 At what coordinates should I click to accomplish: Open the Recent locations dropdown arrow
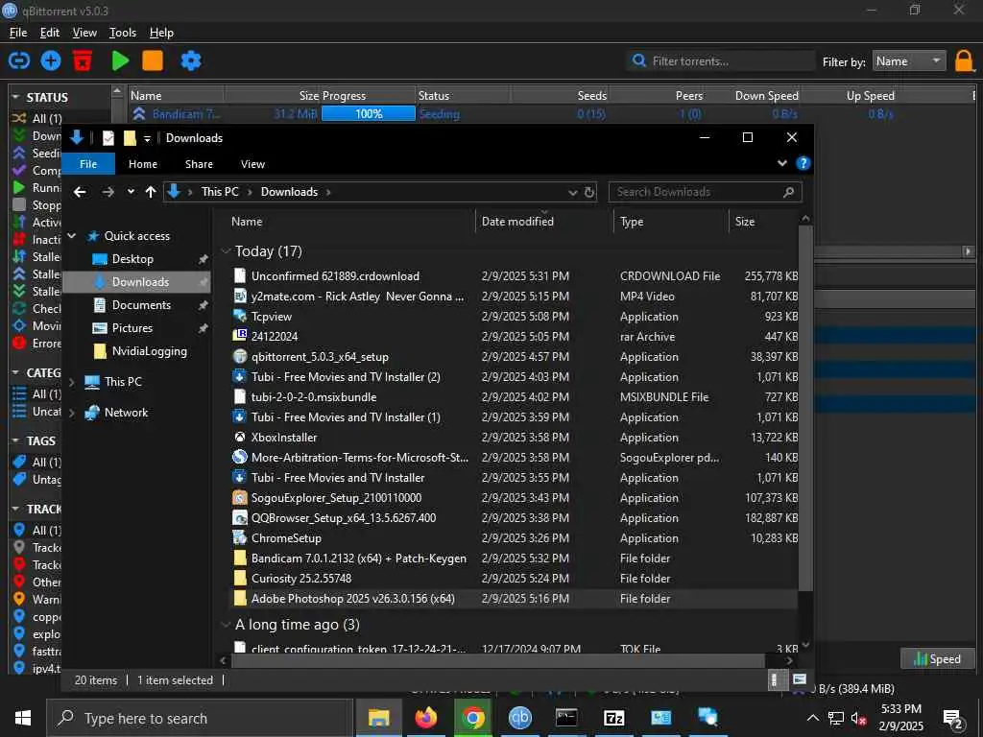coord(131,192)
